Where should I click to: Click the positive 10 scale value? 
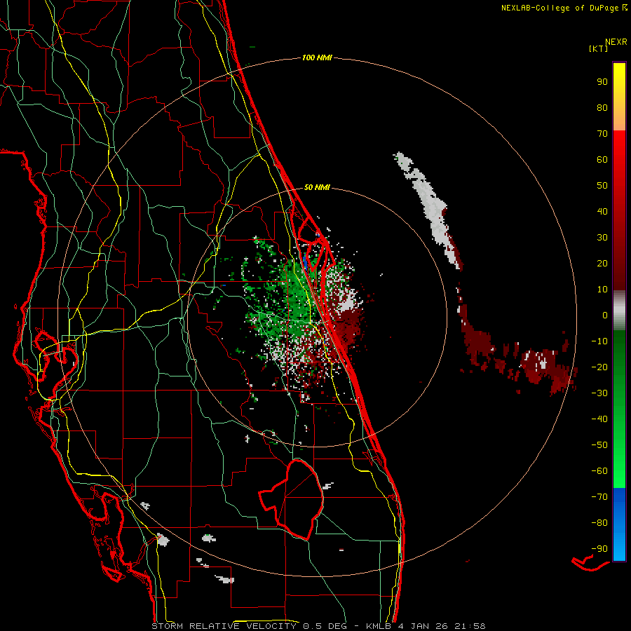[x=602, y=290]
